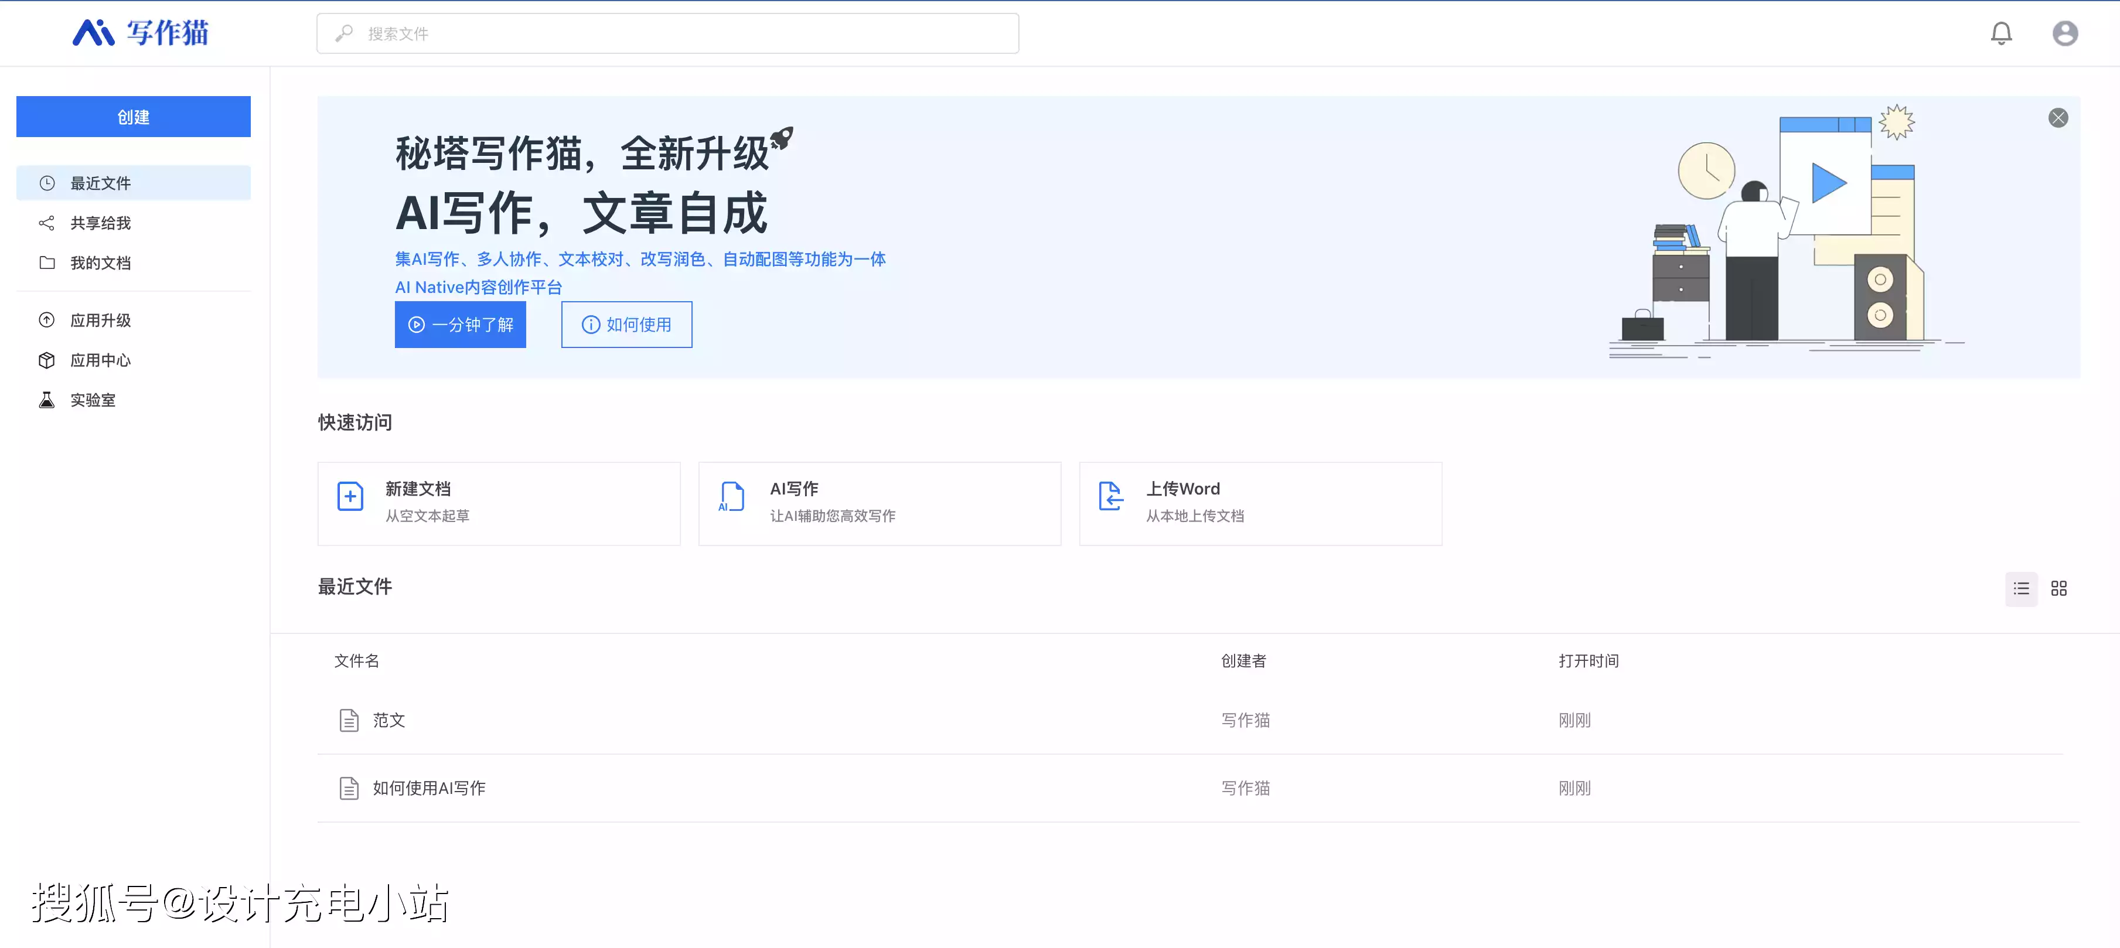Click the share icon beside 共享给我

click(x=47, y=223)
